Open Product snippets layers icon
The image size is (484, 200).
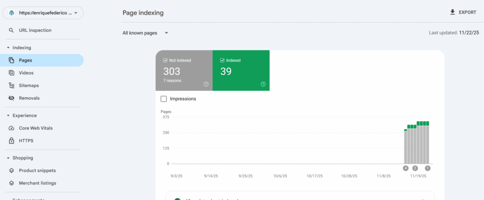click(12, 170)
